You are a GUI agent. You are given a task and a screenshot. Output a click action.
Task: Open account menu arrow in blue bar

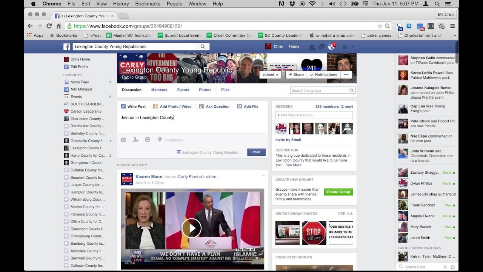coord(353,47)
